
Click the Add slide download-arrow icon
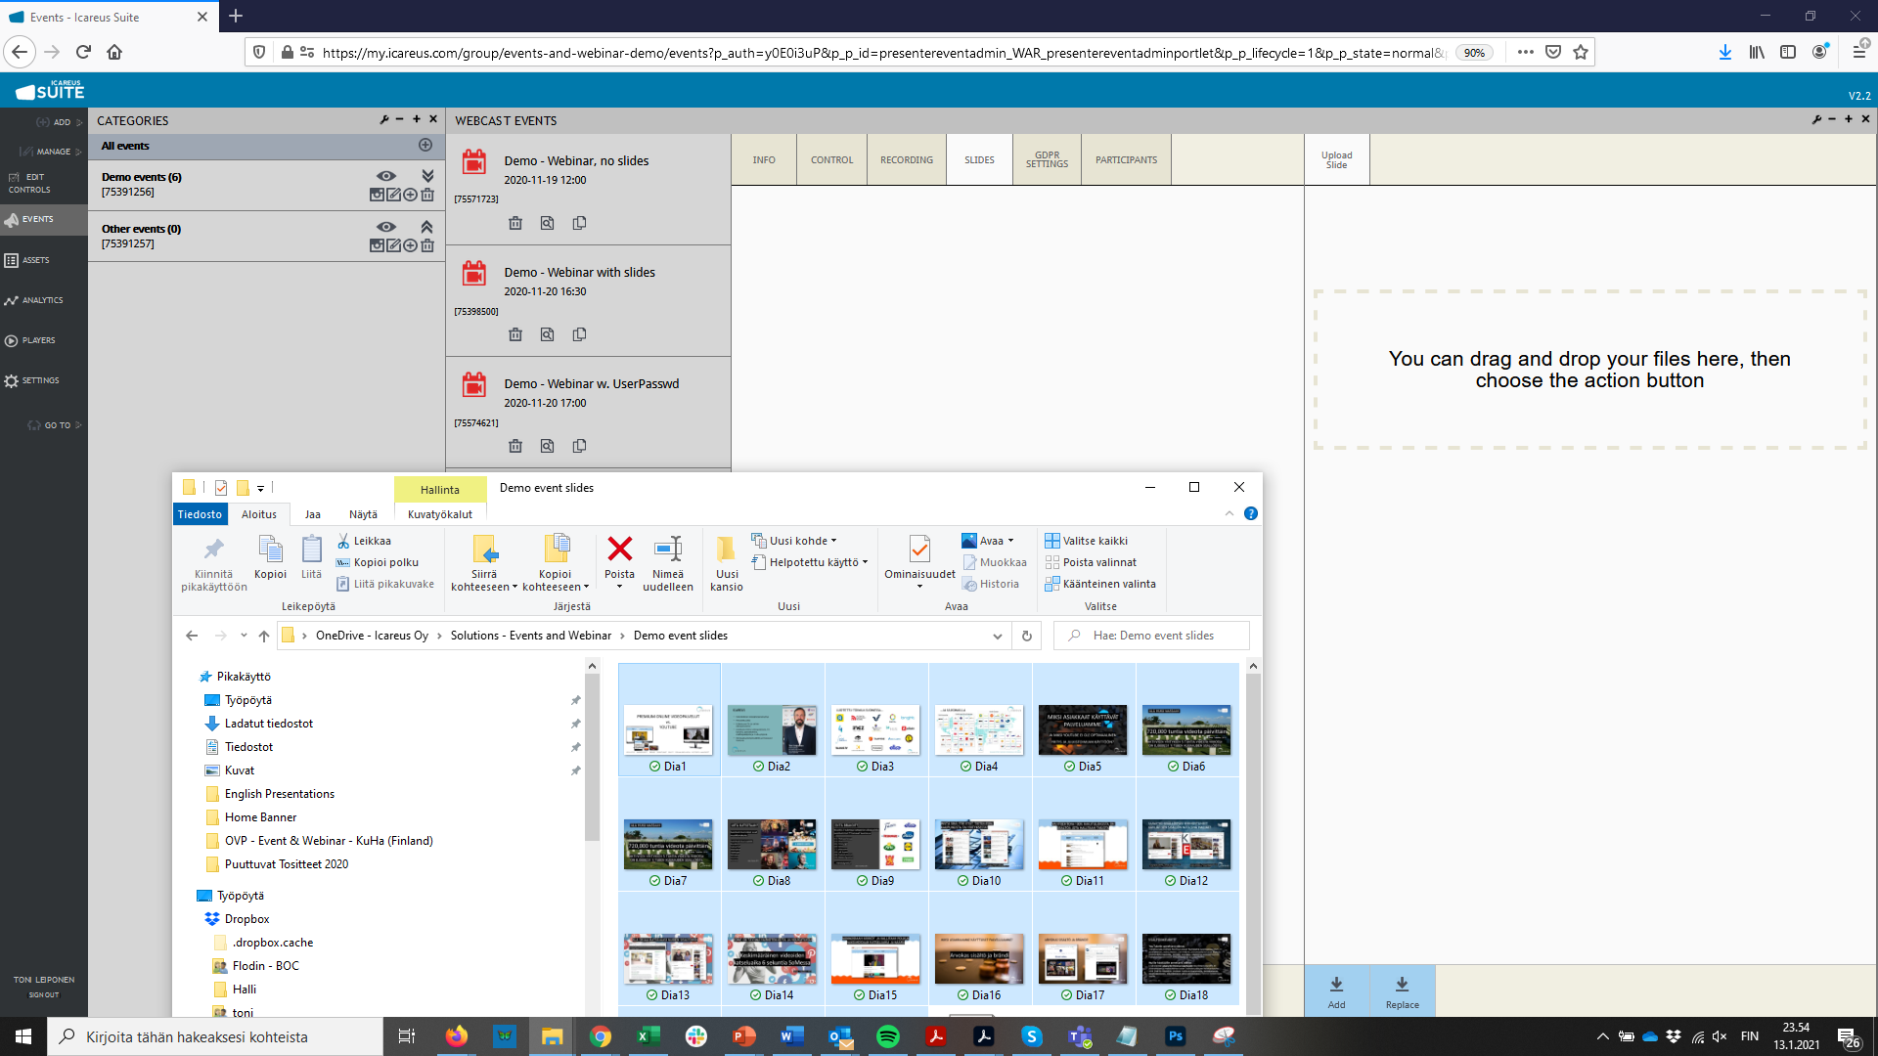tap(1336, 985)
